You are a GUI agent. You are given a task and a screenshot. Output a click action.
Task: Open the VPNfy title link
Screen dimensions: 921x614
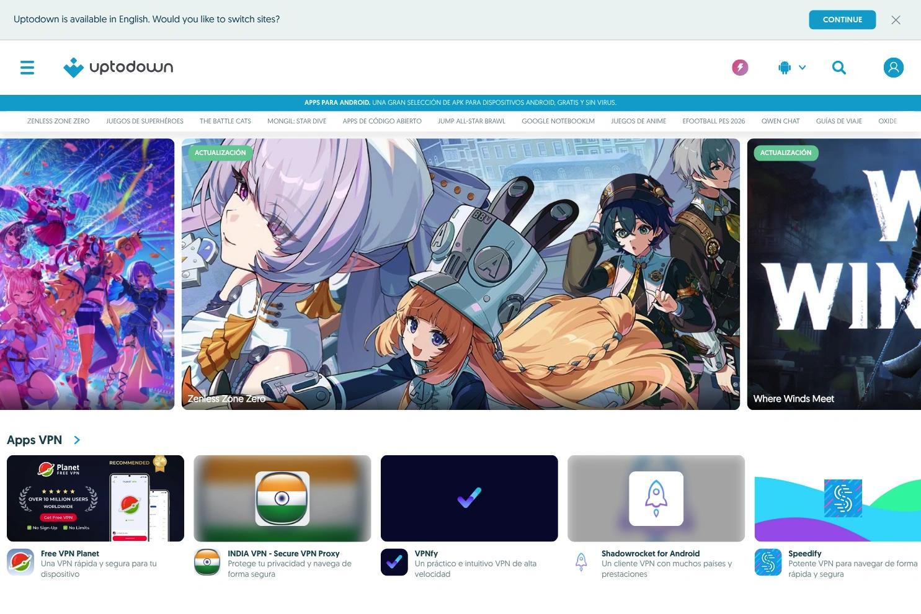coord(426,553)
